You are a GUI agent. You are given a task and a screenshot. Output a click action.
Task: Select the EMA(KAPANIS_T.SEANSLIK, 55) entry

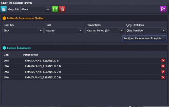pyautogui.click(x=43, y=77)
